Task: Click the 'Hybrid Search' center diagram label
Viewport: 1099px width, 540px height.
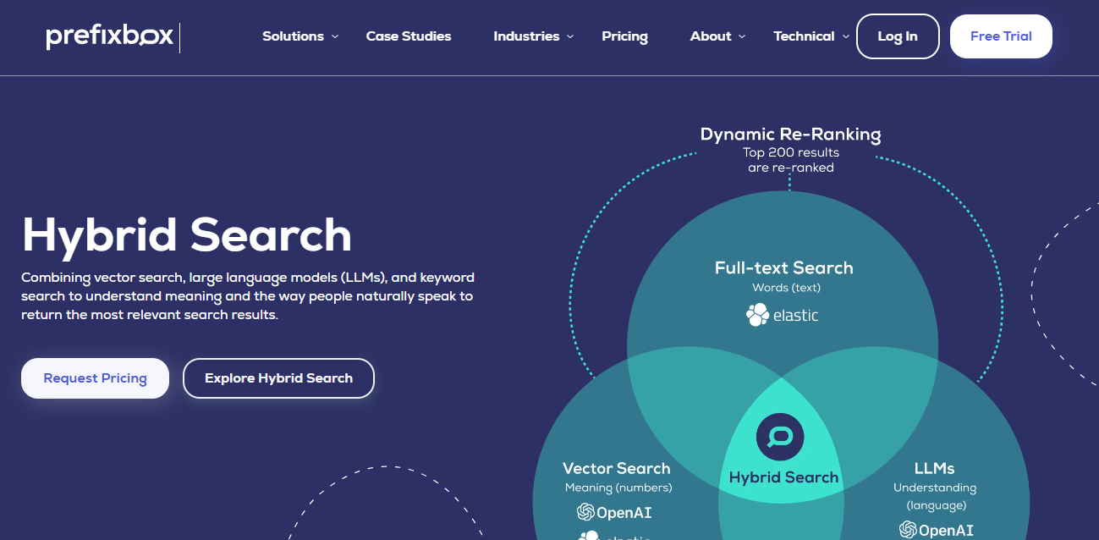Action: click(783, 477)
